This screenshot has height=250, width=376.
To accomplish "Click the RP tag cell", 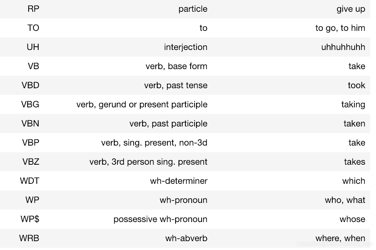I will pyautogui.click(x=33, y=9).
